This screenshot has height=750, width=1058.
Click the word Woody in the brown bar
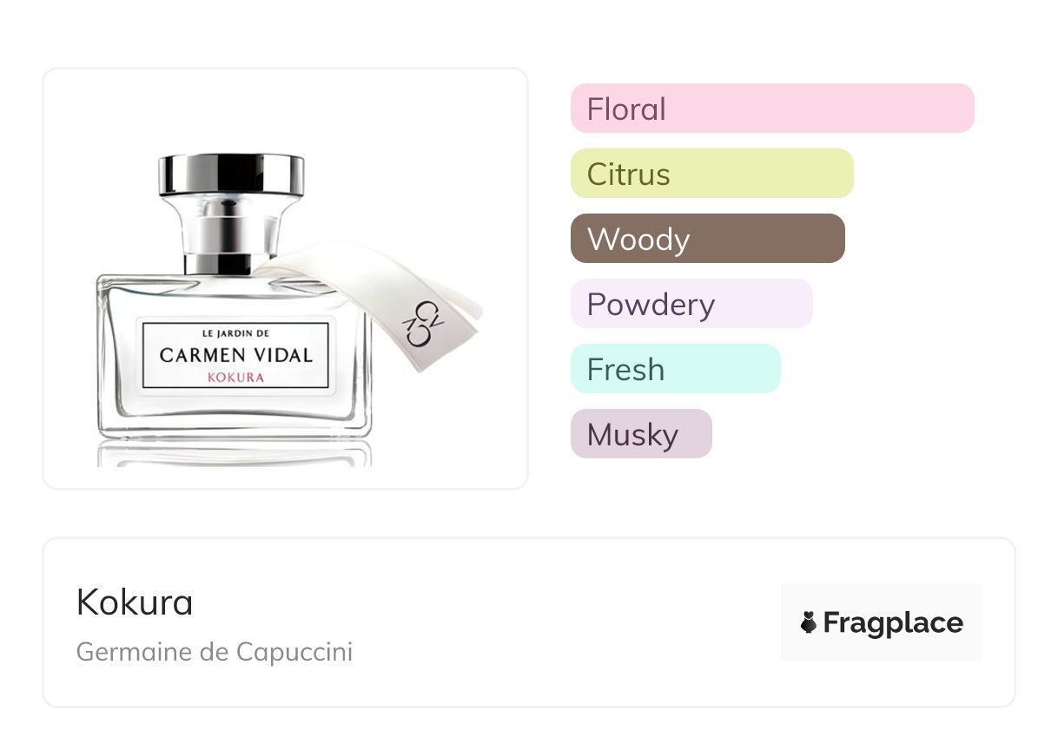[x=638, y=240]
